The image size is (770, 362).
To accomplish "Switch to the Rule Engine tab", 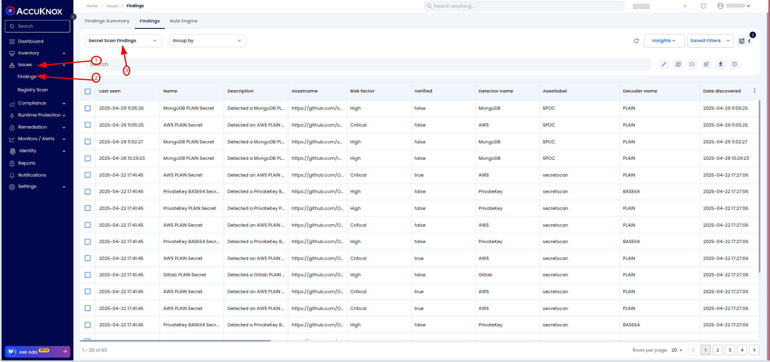I will click(x=184, y=21).
